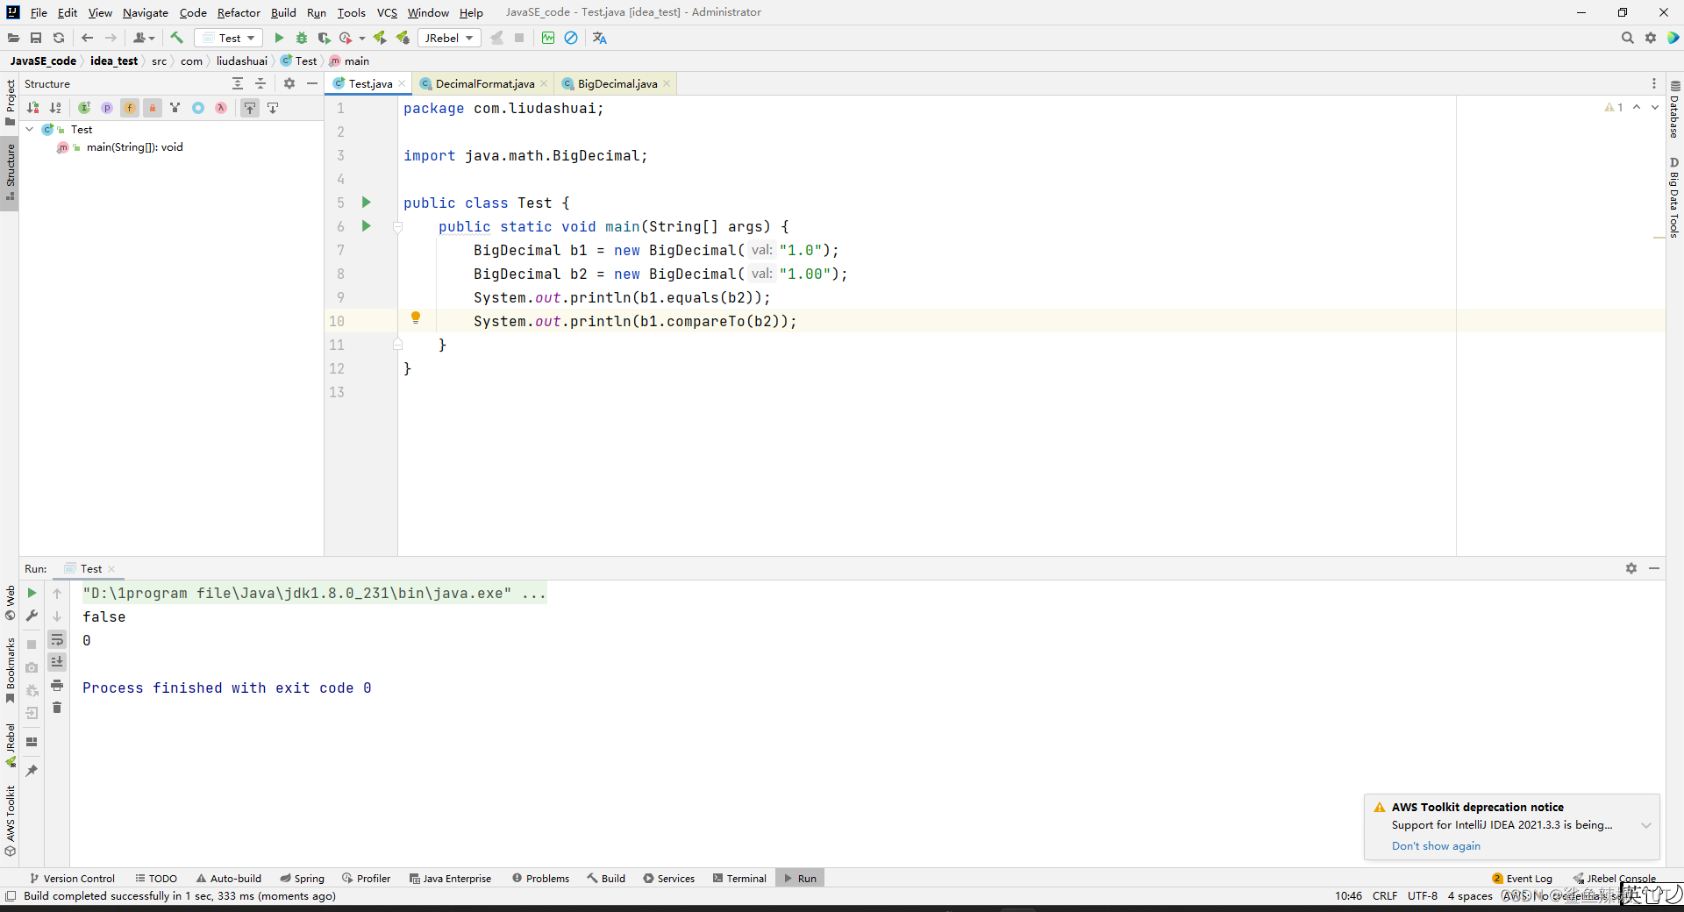Go to next highlighted warning arrow
The image size is (1684, 912).
pyautogui.click(x=1655, y=107)
